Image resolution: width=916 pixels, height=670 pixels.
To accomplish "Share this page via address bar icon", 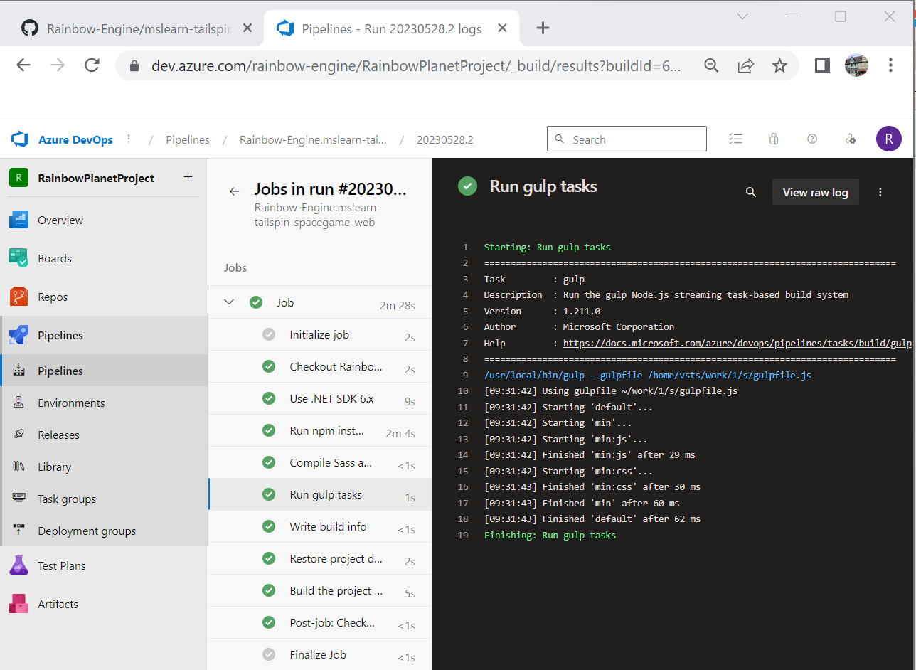I will (x=745, y=65).
